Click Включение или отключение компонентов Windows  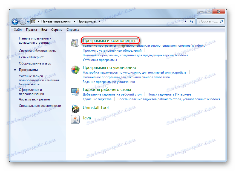[x=165, y=46]
